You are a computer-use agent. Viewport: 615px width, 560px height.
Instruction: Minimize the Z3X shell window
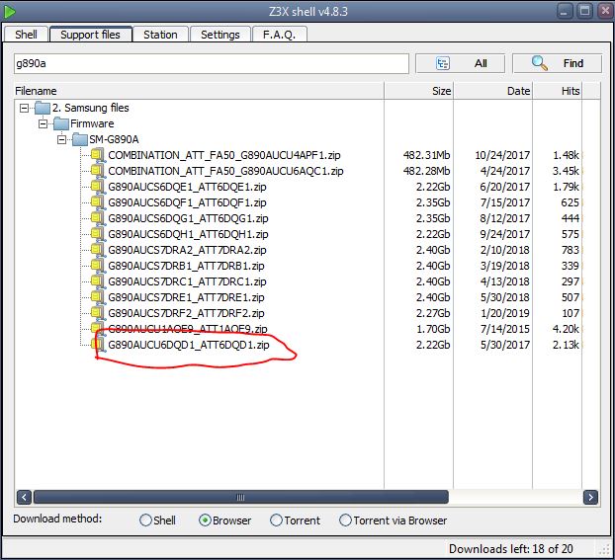(564, 12)
